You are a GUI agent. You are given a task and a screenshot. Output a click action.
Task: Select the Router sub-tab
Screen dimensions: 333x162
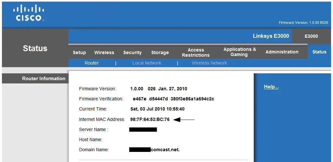click(x=91, y=63)
